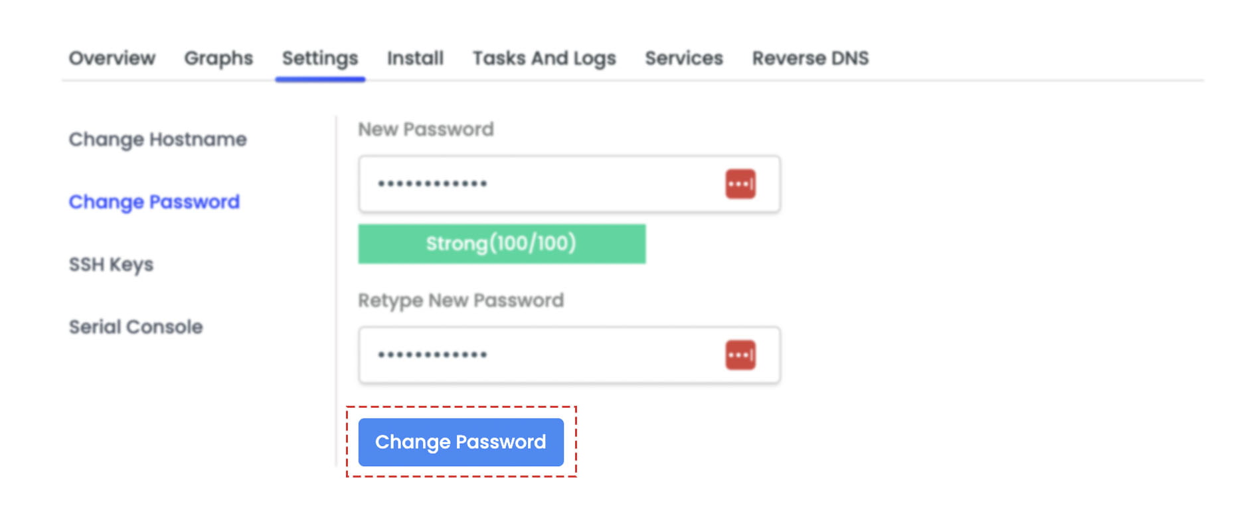
Task: Open the Tasks And Logs tab
Action: click(x=544, y=58)
